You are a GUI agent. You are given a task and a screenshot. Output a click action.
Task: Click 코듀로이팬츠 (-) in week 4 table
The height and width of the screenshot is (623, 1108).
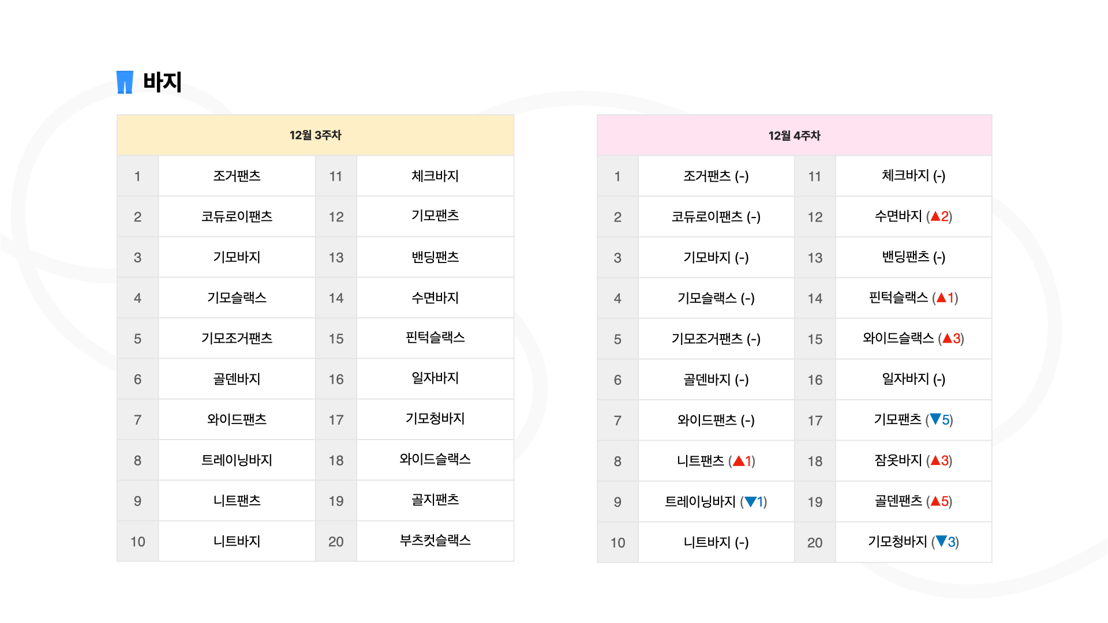point(716,217)
